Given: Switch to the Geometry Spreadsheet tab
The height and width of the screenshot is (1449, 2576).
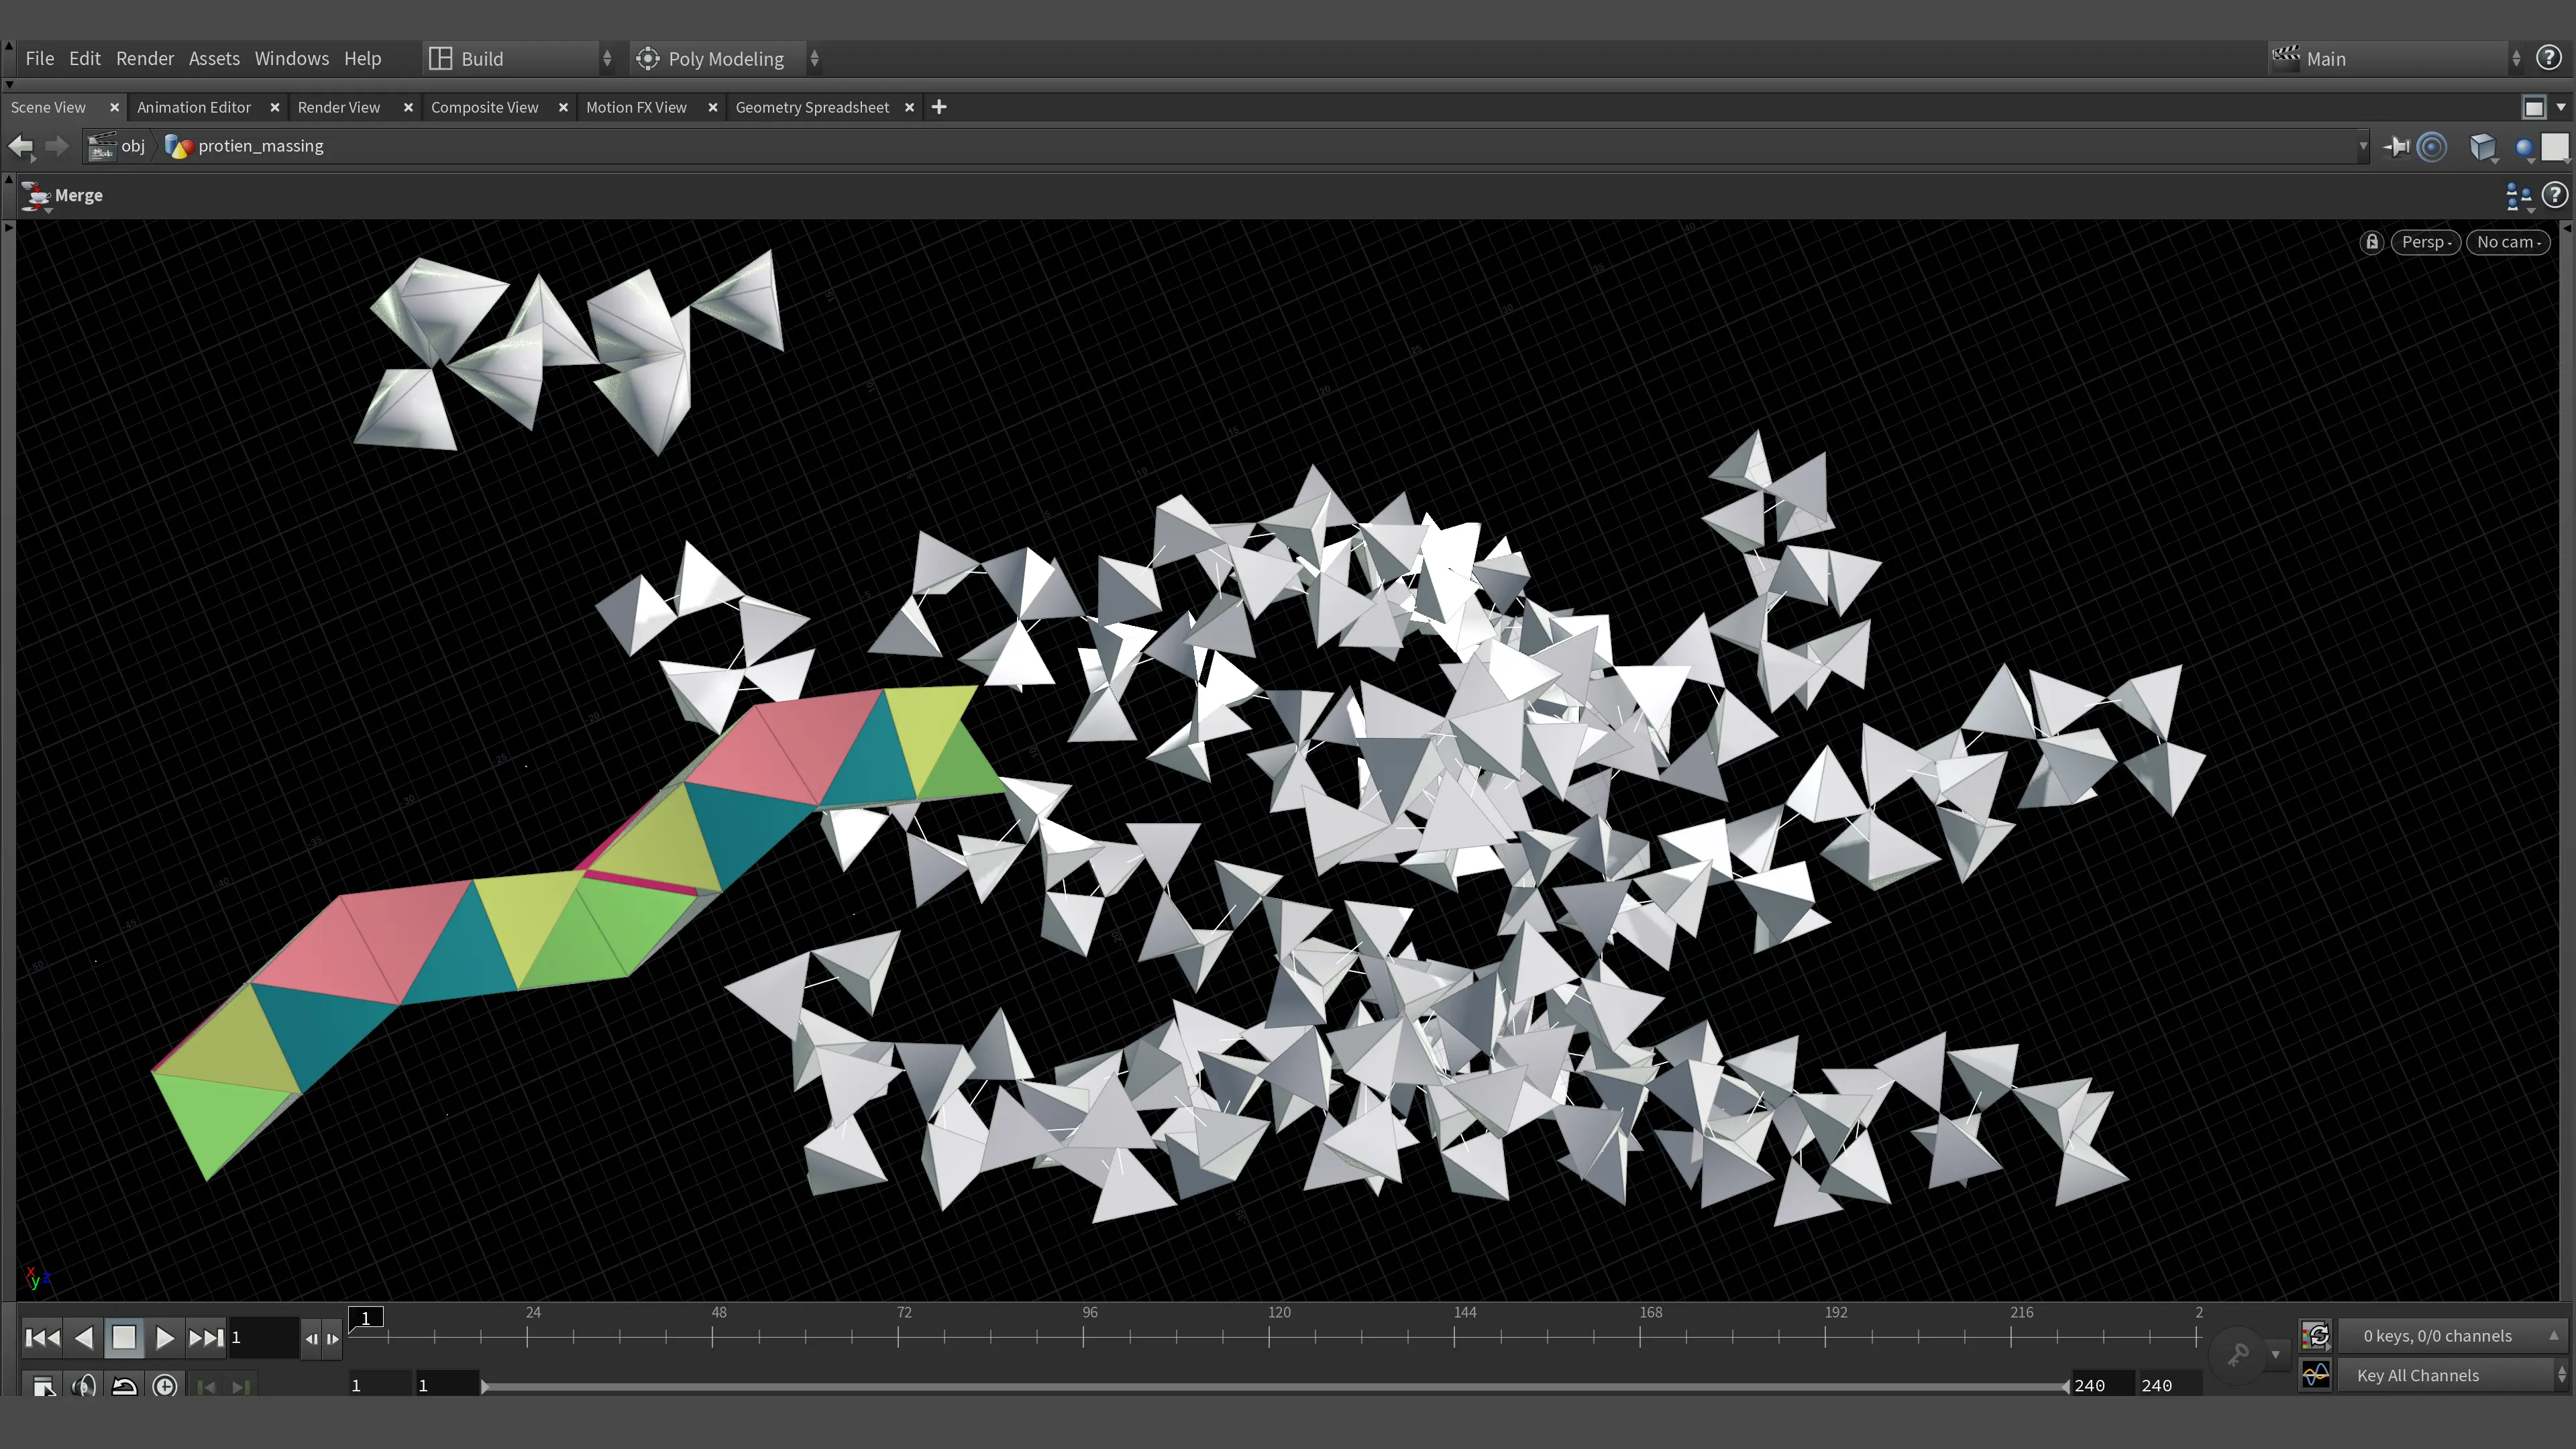Looking at the screenshot, I should point(812,107).
